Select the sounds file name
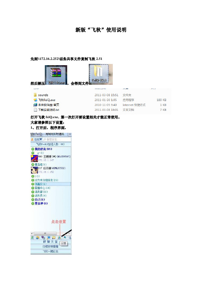202x286 pixels. 43,95
